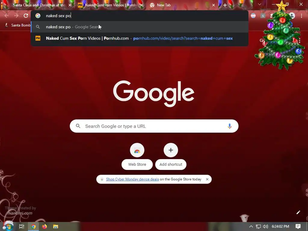308x231 pixels.
Task: Open the network icon in system tray
Action: pos(258,226)
